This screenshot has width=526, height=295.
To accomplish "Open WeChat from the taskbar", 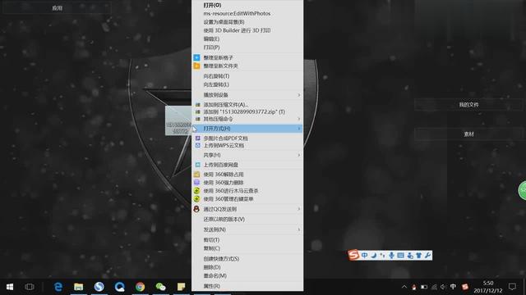I will [x=161, y=287].
